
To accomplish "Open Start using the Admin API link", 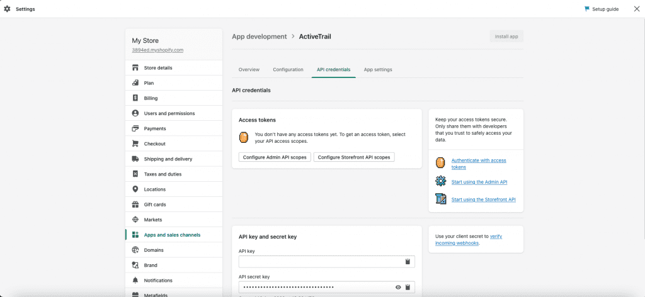I will click(479, 182).
